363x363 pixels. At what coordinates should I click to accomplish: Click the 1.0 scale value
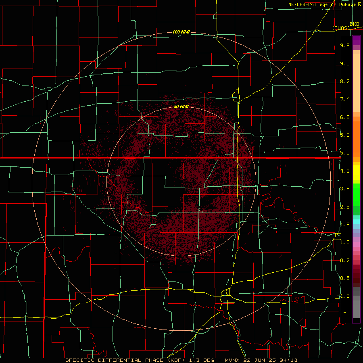(x=345, y=242)
